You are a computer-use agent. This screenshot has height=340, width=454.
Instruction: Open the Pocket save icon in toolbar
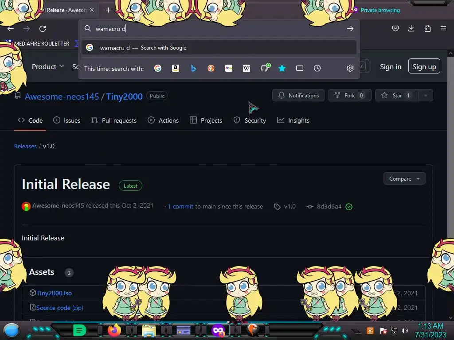click(x=395, y=28)
